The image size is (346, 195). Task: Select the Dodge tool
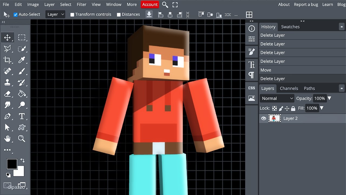pyautogui.click(x=22, y=105)
